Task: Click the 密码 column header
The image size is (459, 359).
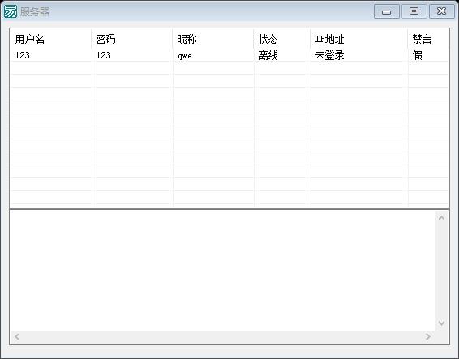Action: (x=132, y=39)
